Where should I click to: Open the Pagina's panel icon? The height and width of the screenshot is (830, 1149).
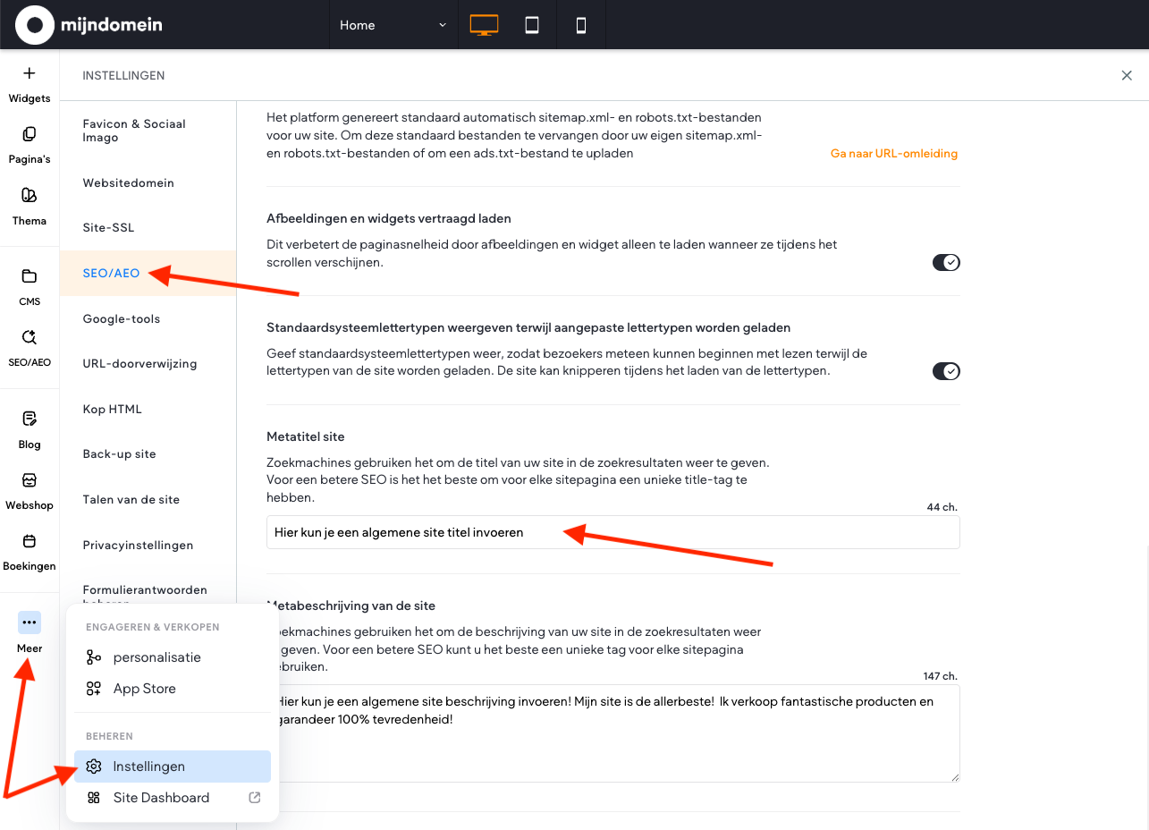pos(30,135)
